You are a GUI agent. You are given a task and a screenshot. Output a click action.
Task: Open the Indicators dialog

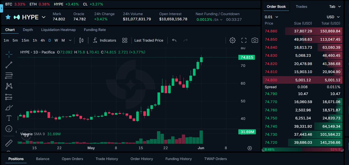pos(104,40)
